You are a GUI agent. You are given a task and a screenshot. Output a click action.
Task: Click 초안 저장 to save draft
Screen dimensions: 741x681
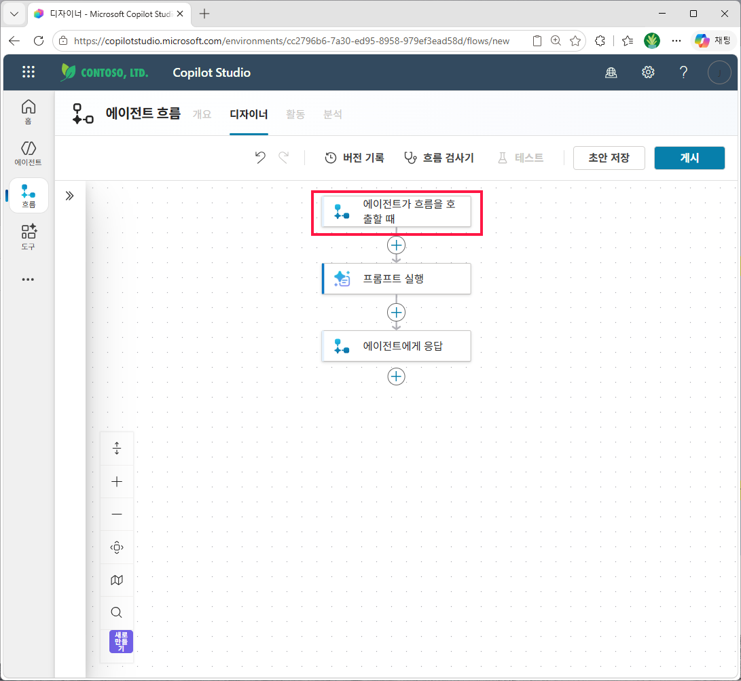pos(609,158)
